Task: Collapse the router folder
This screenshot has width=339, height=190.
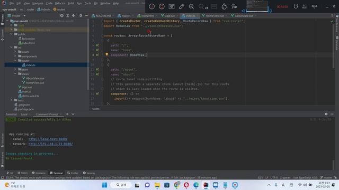Action: (15, 61)
